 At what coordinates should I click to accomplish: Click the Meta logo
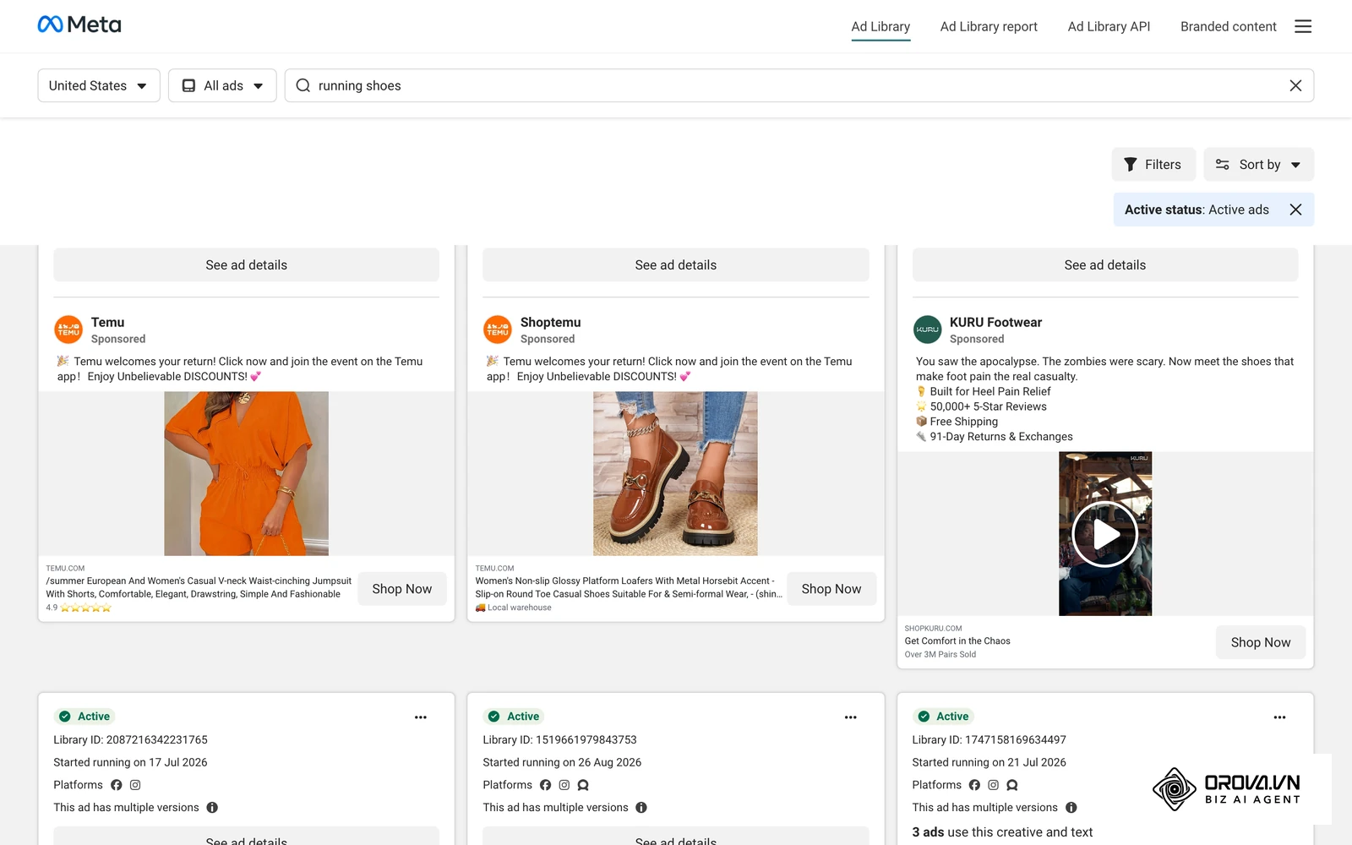coord(79,25)
